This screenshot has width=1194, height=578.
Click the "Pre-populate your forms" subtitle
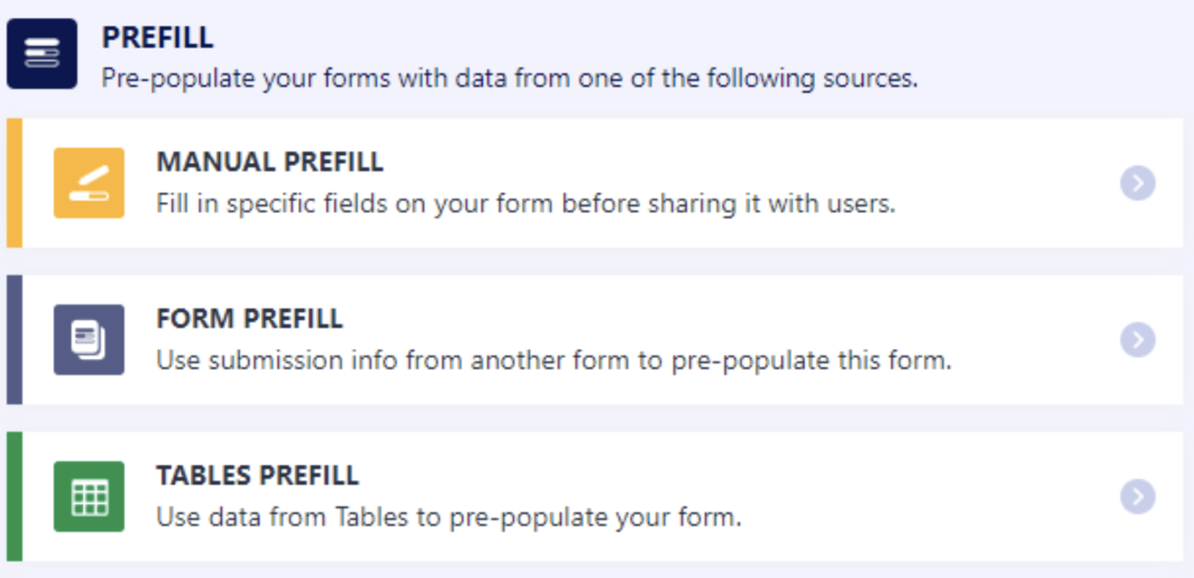click(x=509, y=78)
